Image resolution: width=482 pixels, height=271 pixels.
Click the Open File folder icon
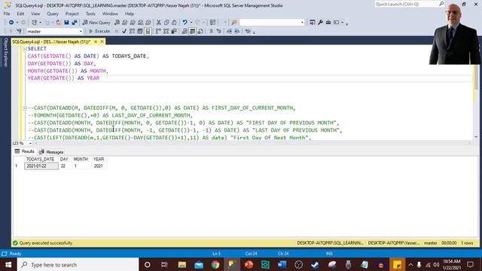59,23
